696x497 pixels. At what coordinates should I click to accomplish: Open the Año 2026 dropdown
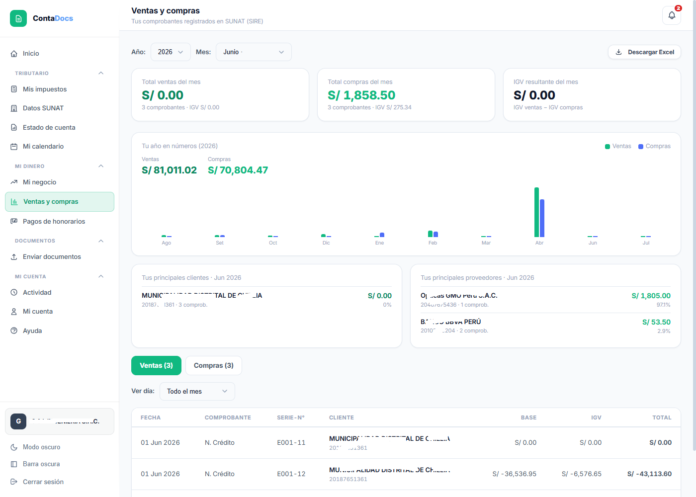click(x=171, y=52)
